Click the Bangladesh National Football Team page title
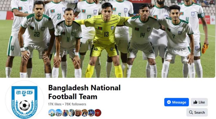 pos(84,92)
